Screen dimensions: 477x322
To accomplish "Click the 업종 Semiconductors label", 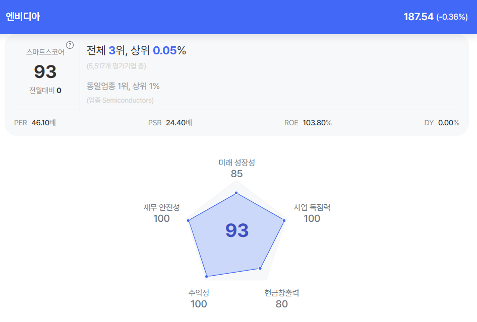I will [x=120, y=100].
